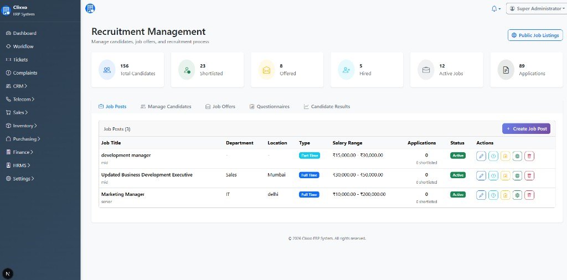Click salary '₹10,000.00 - ₹200,000.00'
The image size is (567, 280).
click(x=359, y=194)
